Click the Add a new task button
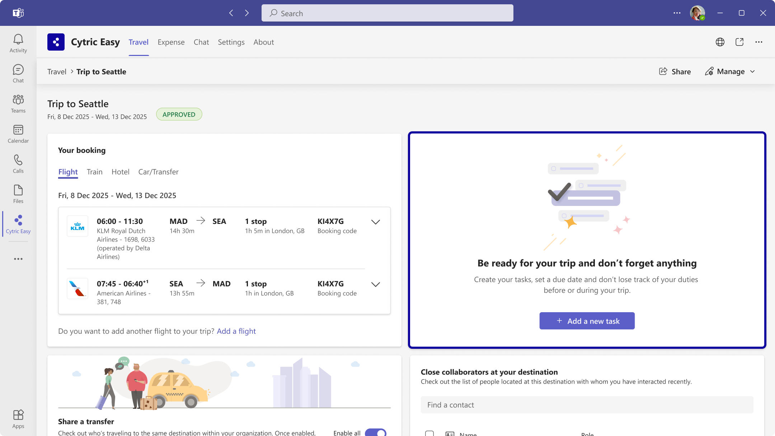The width and height of the screenshot is (775, 436). tap(587, 321)
